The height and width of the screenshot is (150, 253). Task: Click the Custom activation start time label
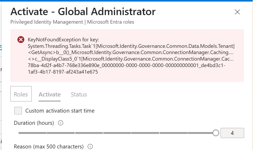60,111
